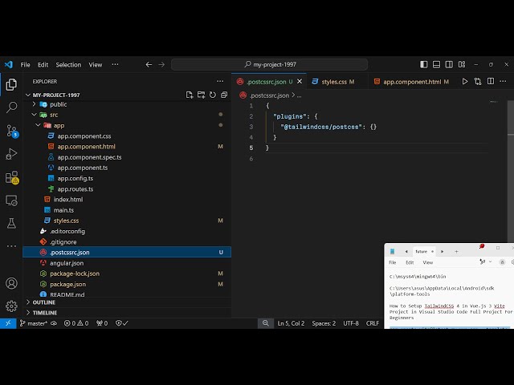Screen dimensions: 514x385
Task: Toggle the bottom panel layout button
Action: (436, 64)
